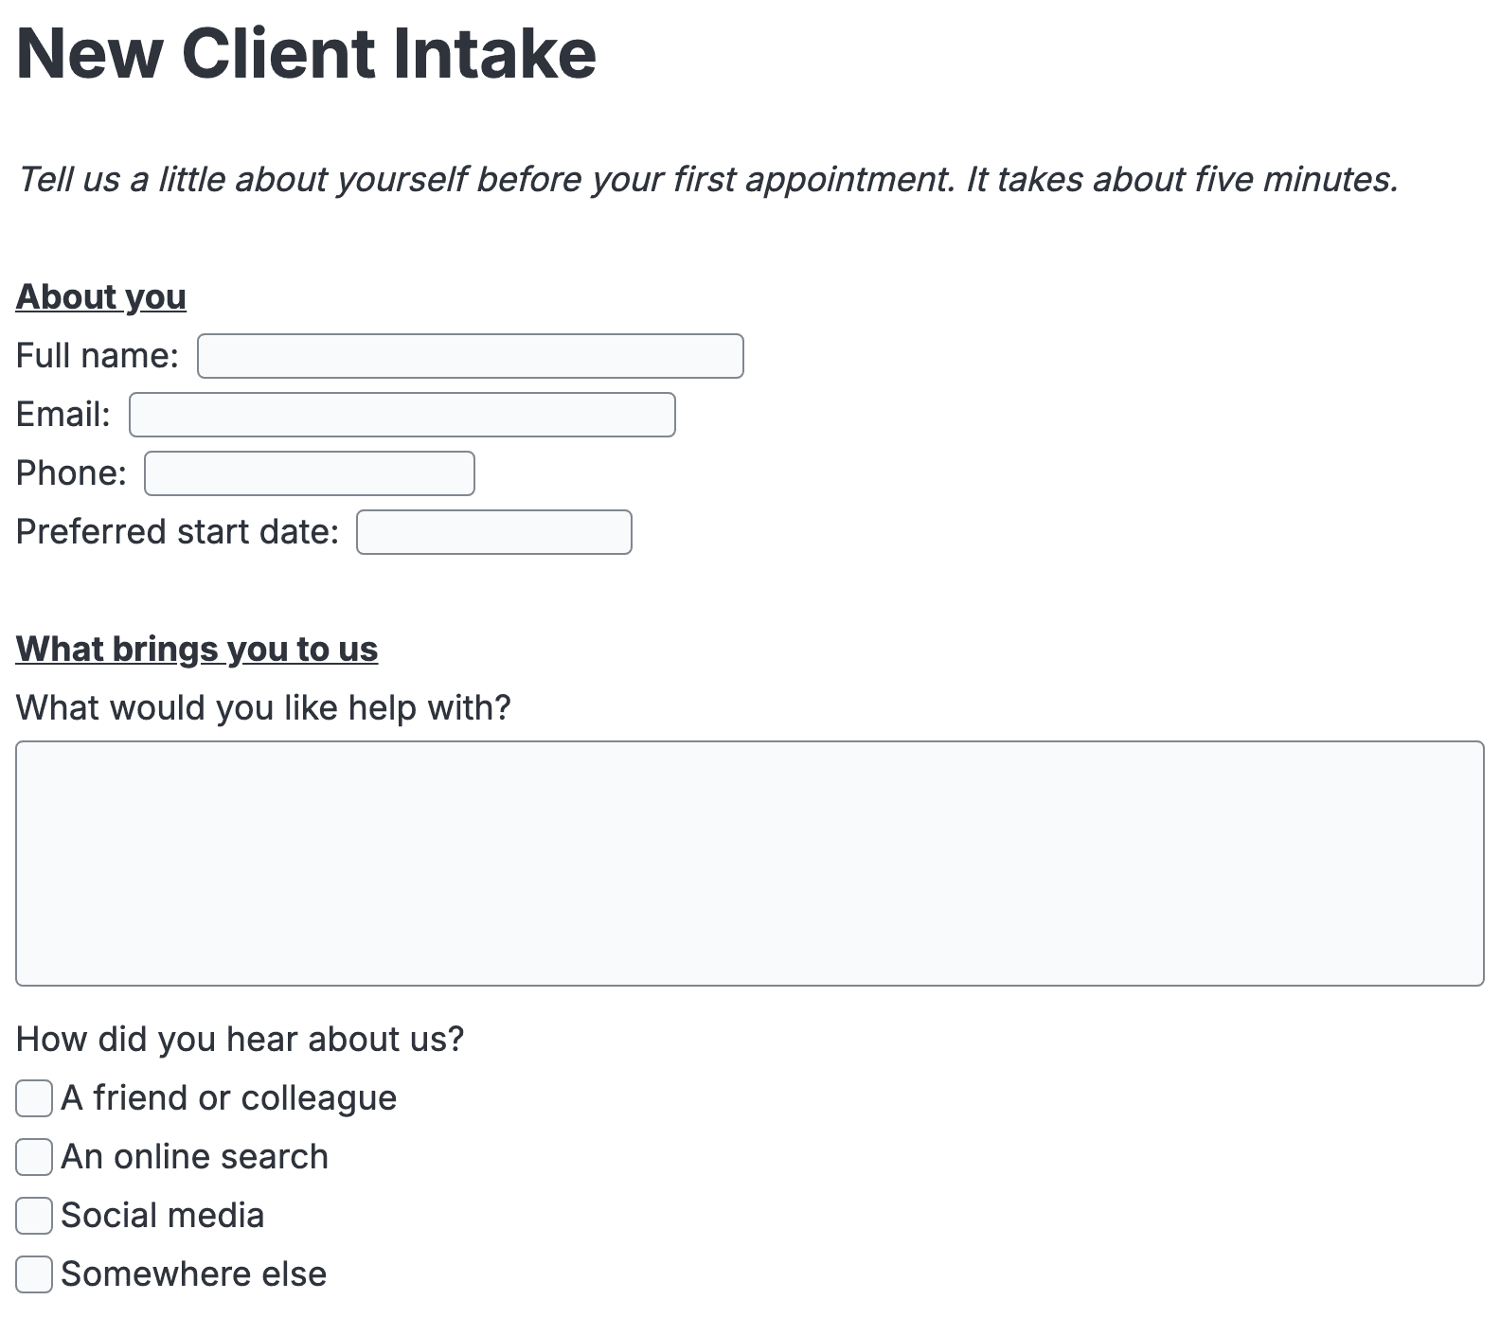This screenshot has height=1318, width=1500.
Task: Click the 'Preferred start date:' label
Action: pos(177,532)
